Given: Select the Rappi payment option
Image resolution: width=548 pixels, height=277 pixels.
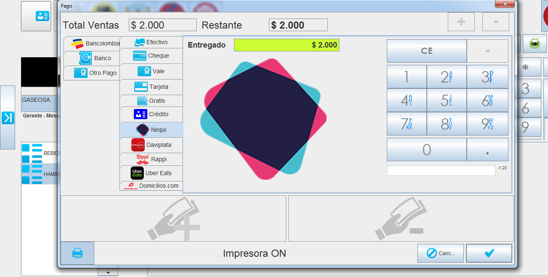Looking at the screenshot, I should click(x=152, y=159).
